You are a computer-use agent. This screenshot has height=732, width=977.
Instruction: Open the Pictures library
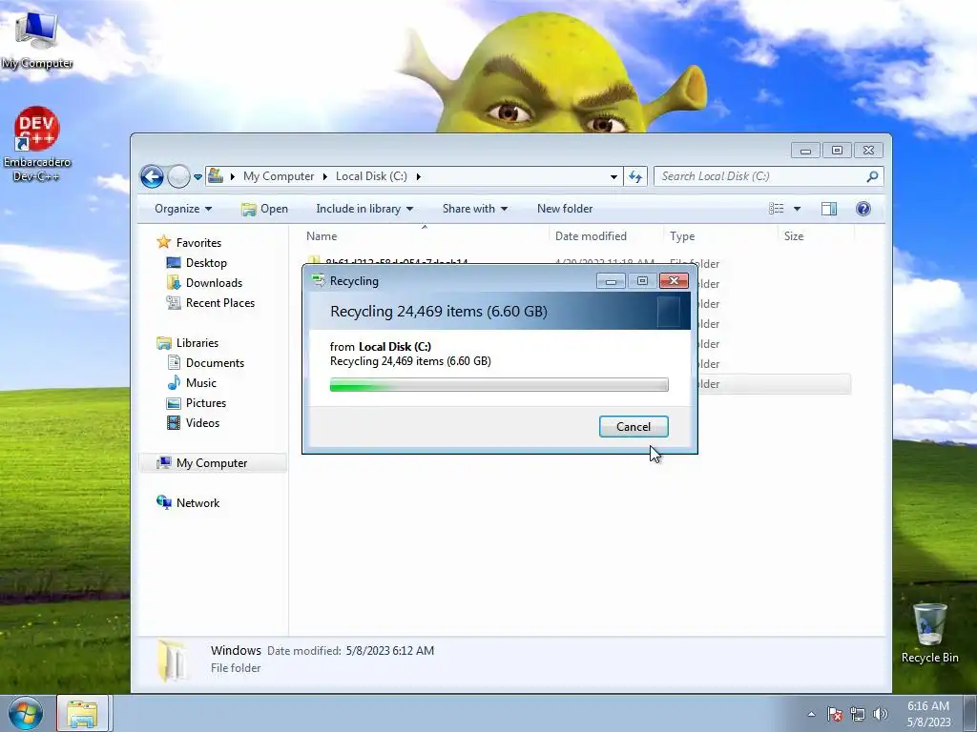(x=206, y=403)
